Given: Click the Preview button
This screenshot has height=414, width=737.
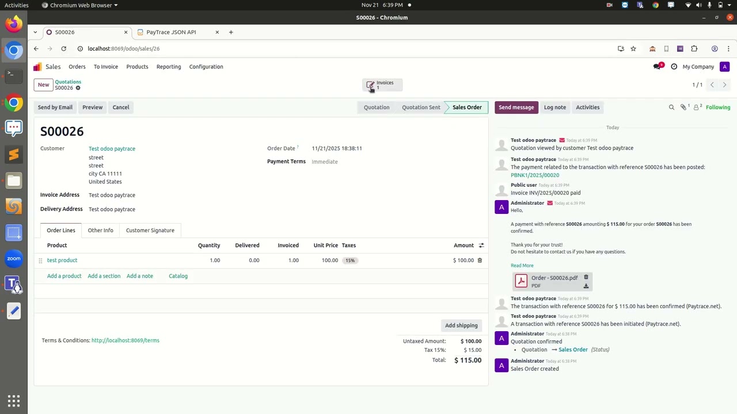Looking at the screenshot, I should (x=92, y=108).
